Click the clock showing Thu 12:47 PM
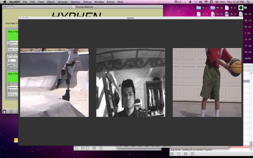This screenshot has width=253, height=158. coord(235,2)
